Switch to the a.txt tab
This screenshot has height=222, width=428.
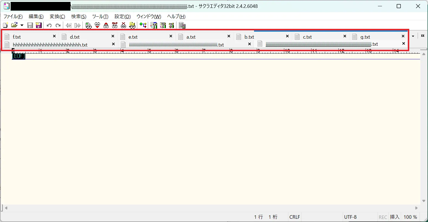191,37
